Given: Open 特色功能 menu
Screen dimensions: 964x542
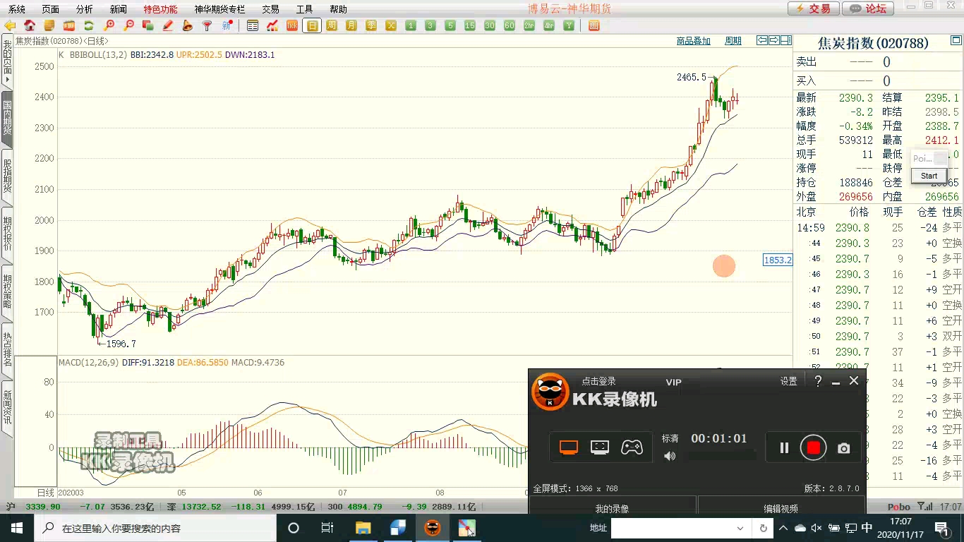Looking at the screenshot, I should (x=161, y=9).
